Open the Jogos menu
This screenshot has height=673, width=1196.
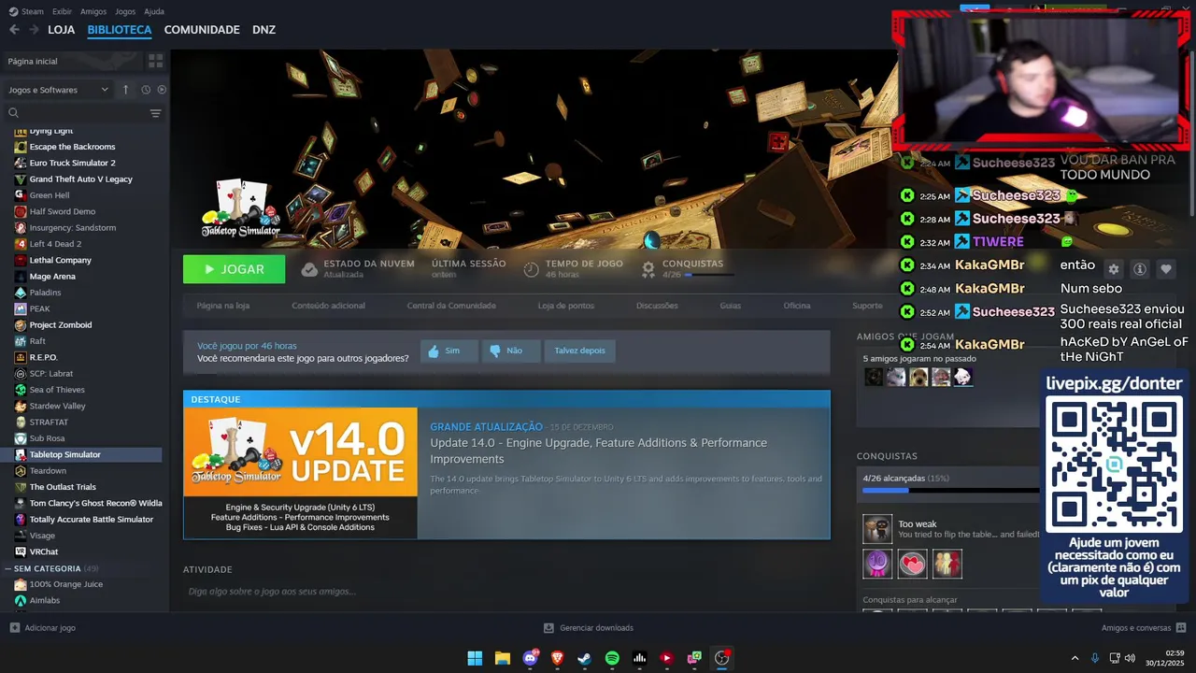(x=125, y=11)
